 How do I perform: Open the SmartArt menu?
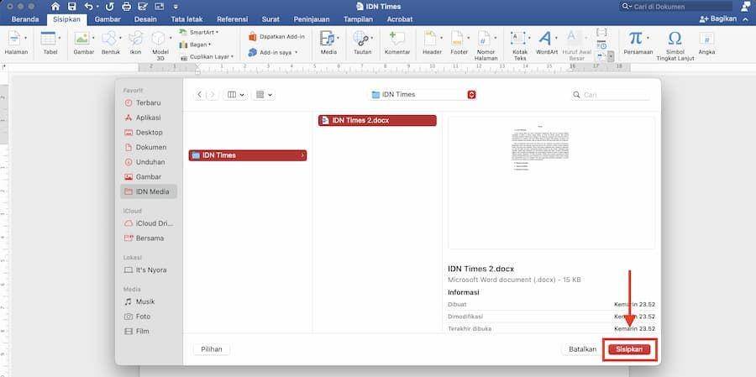pos(198,32)
